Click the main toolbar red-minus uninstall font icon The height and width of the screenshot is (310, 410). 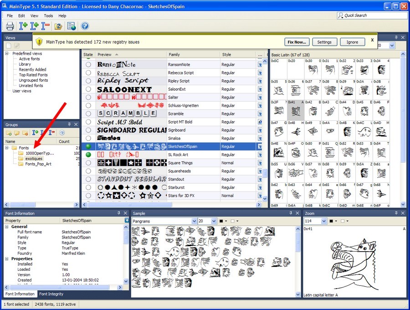[45, 26]
